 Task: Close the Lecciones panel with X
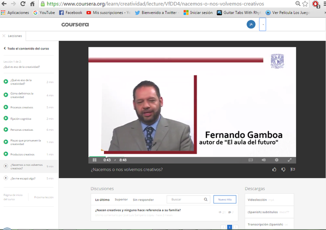(4, 36)
